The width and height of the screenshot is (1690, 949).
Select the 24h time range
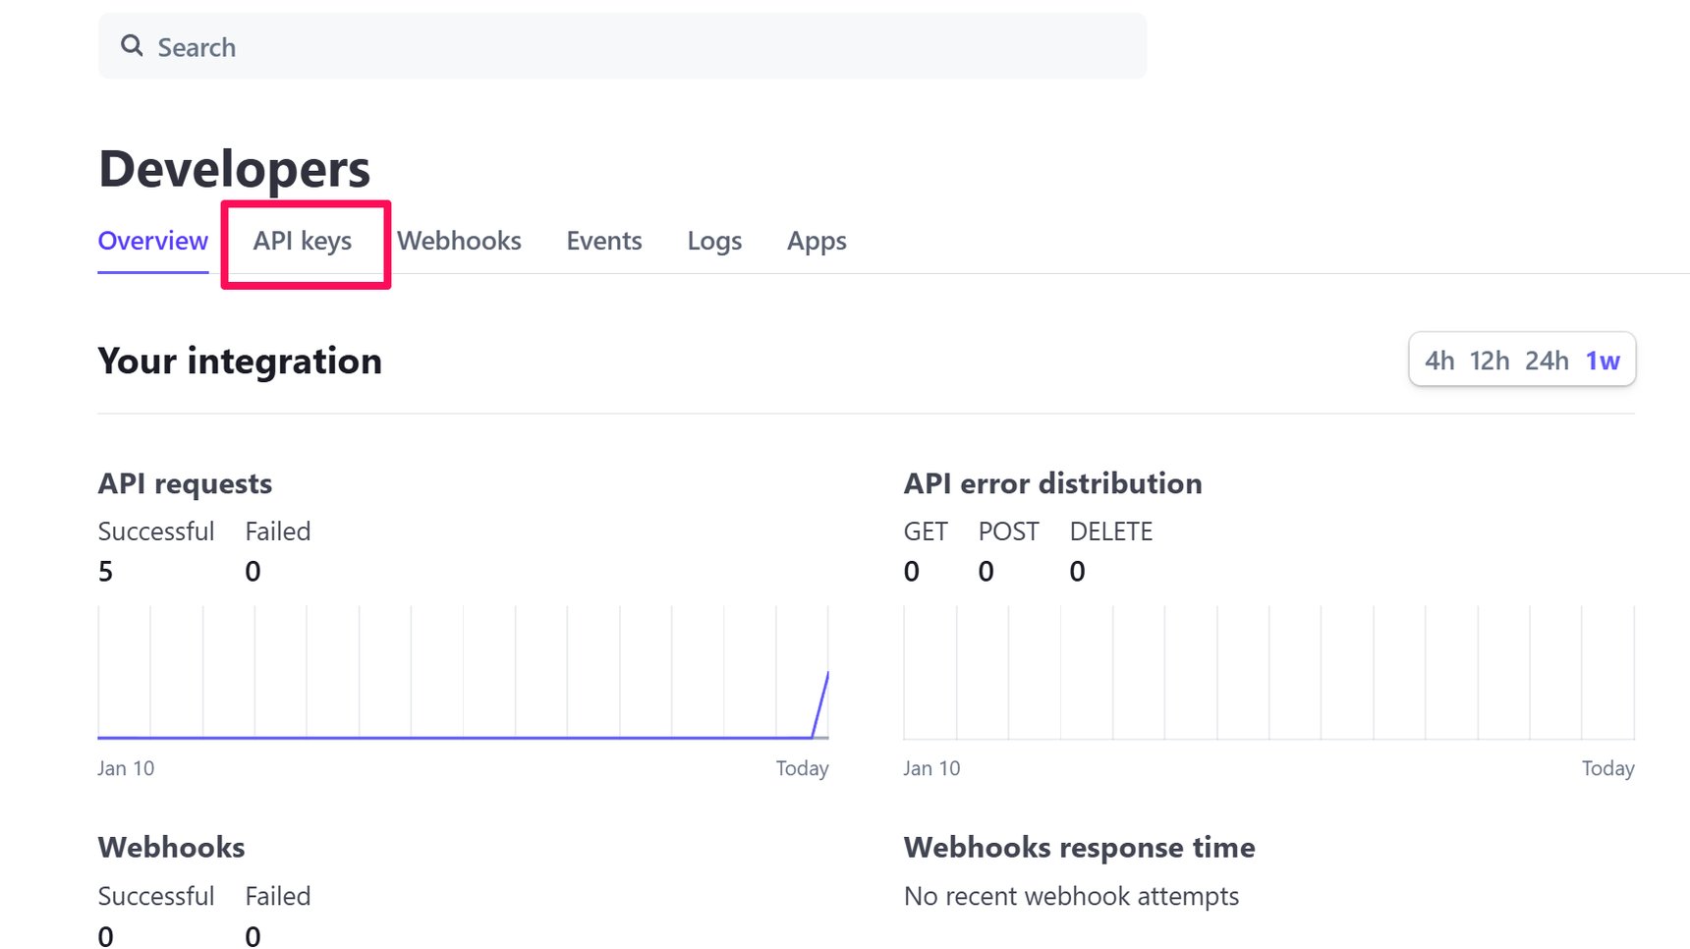coord(1548,361)
